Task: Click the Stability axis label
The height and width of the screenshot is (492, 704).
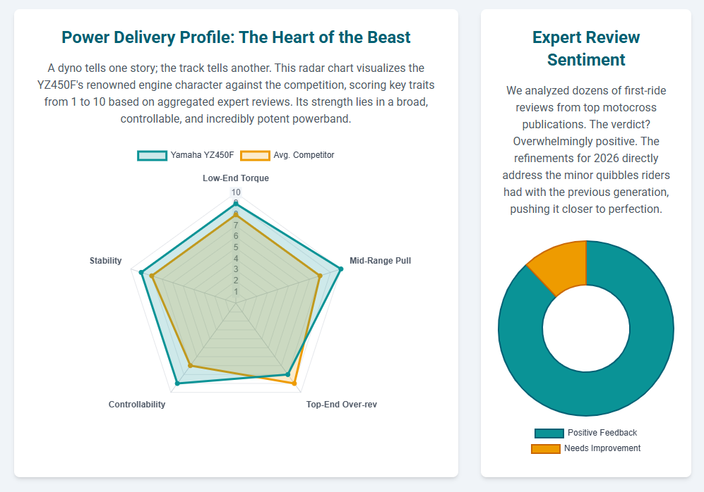Action: [105, 261]
